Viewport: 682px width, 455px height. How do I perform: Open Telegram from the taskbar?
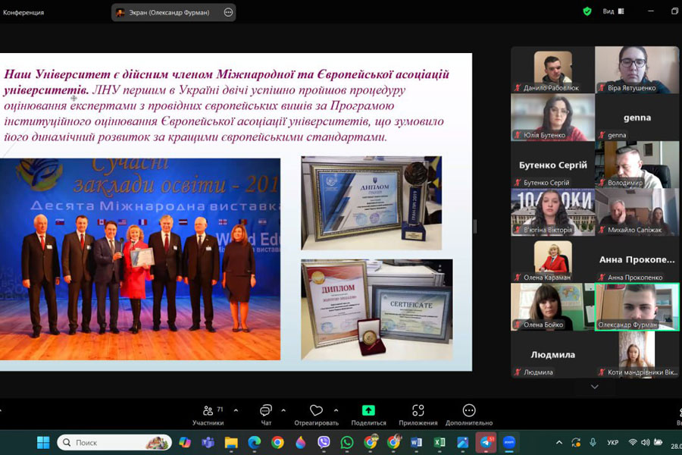[486, 442]
